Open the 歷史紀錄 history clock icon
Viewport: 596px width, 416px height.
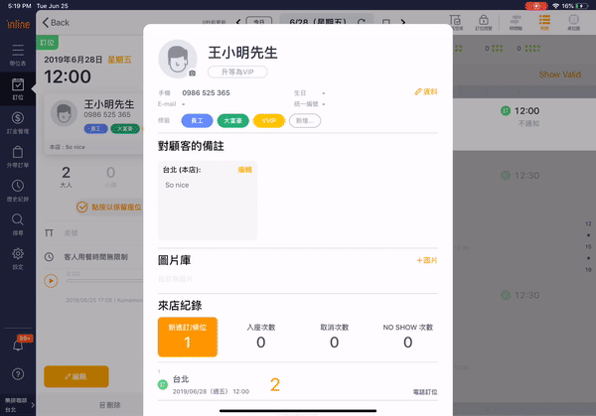pyautogui.click(x=17, y=188)
